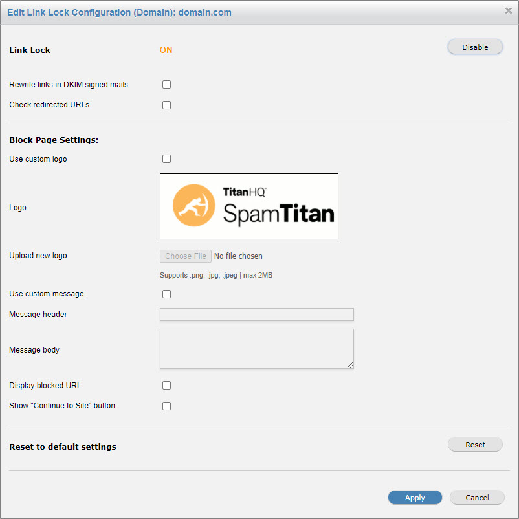Toggle the Use custom message checkbox
Viewport: 519px width, 519px height.
point(166,294)
